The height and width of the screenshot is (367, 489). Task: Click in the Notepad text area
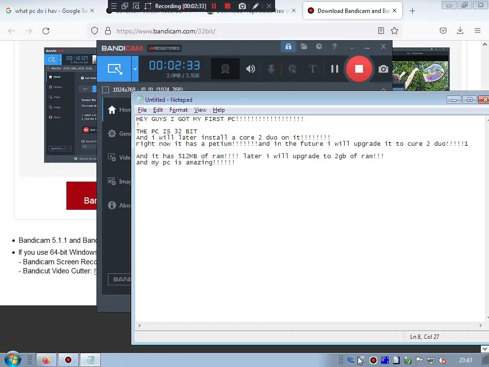click(309, 218)
